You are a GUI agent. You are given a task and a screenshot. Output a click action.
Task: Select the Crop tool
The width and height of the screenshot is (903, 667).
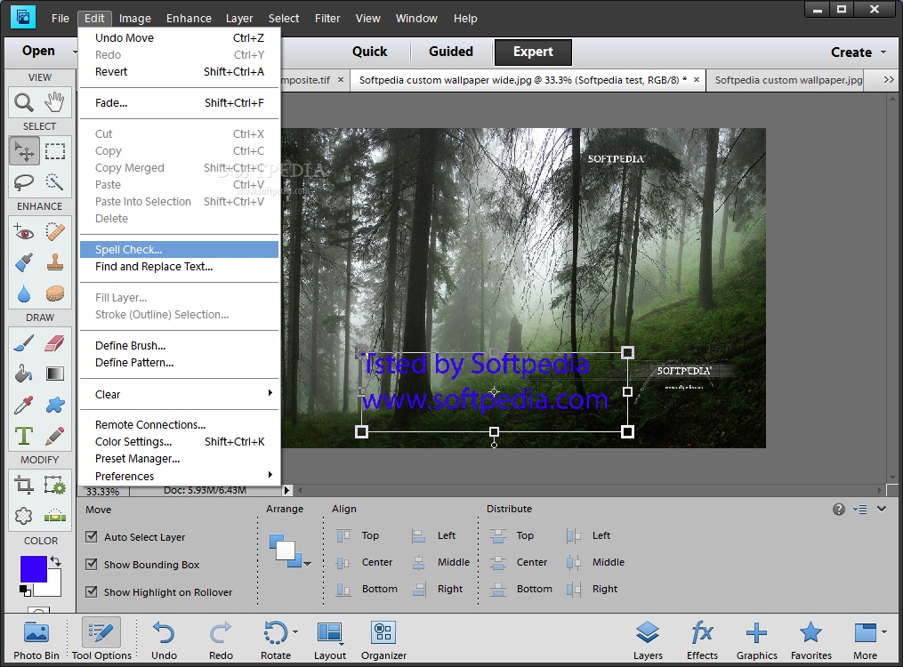[x=24, y=486]
